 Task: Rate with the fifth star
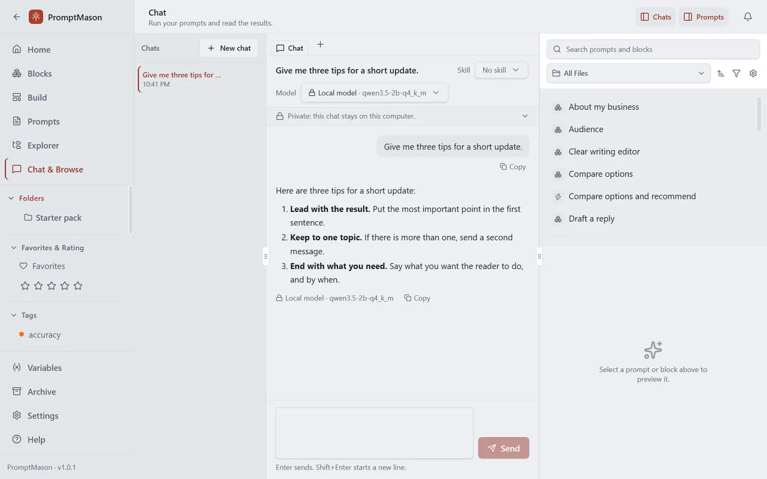(x=78, y=286)
